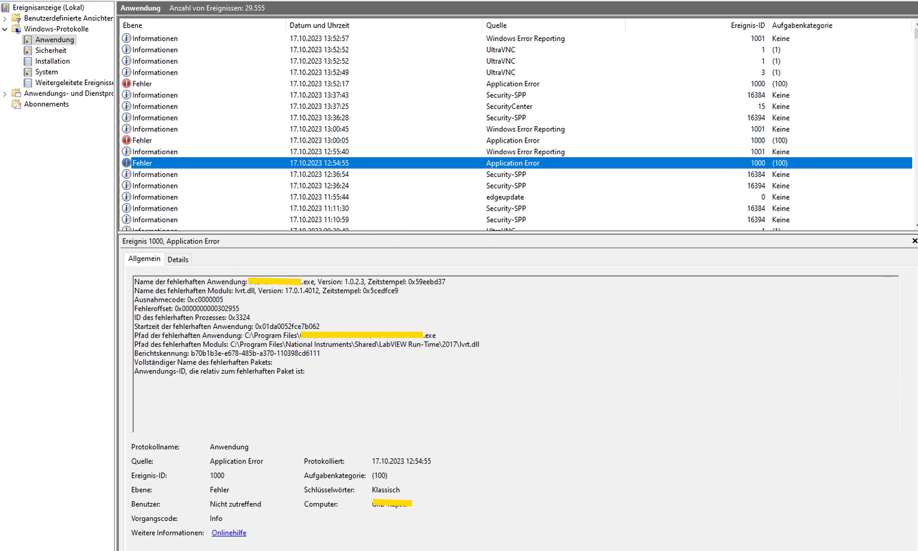Click the info icon of the 13:37:25 event
Viewport: 918px width, 551px height.
tap(126, 106)
